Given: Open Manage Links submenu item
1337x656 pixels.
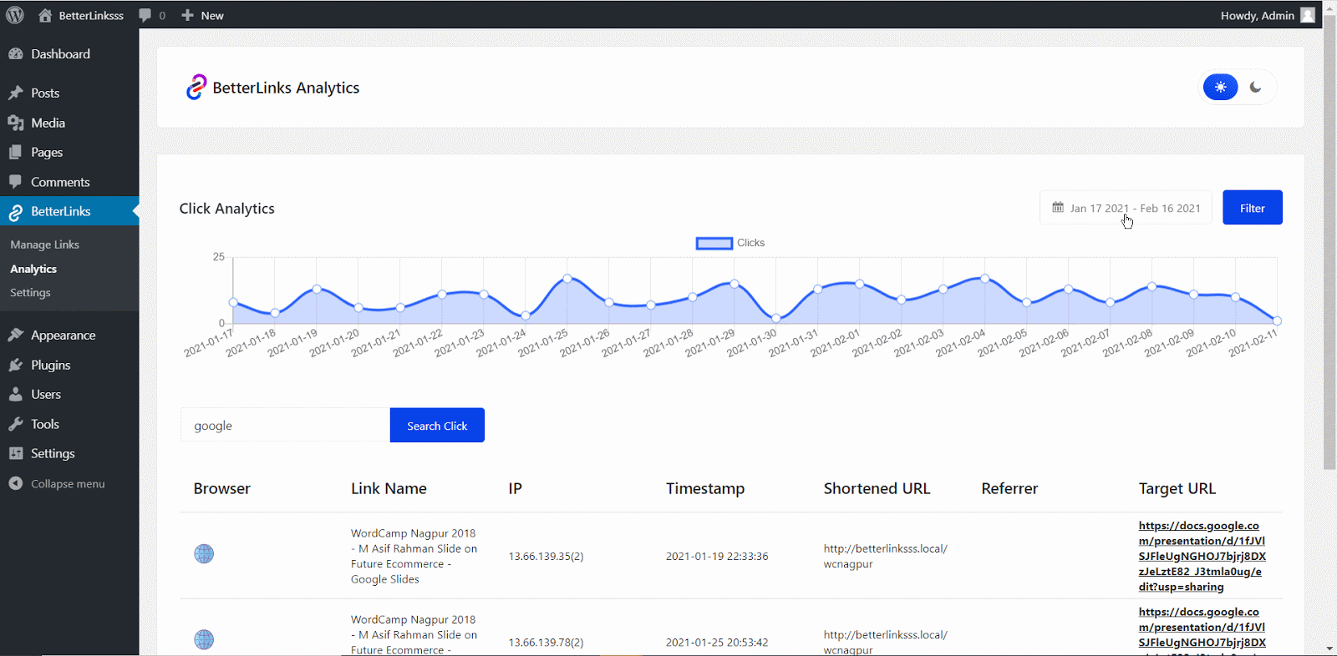Looking at the screenshot, I should tap(45, 245).
